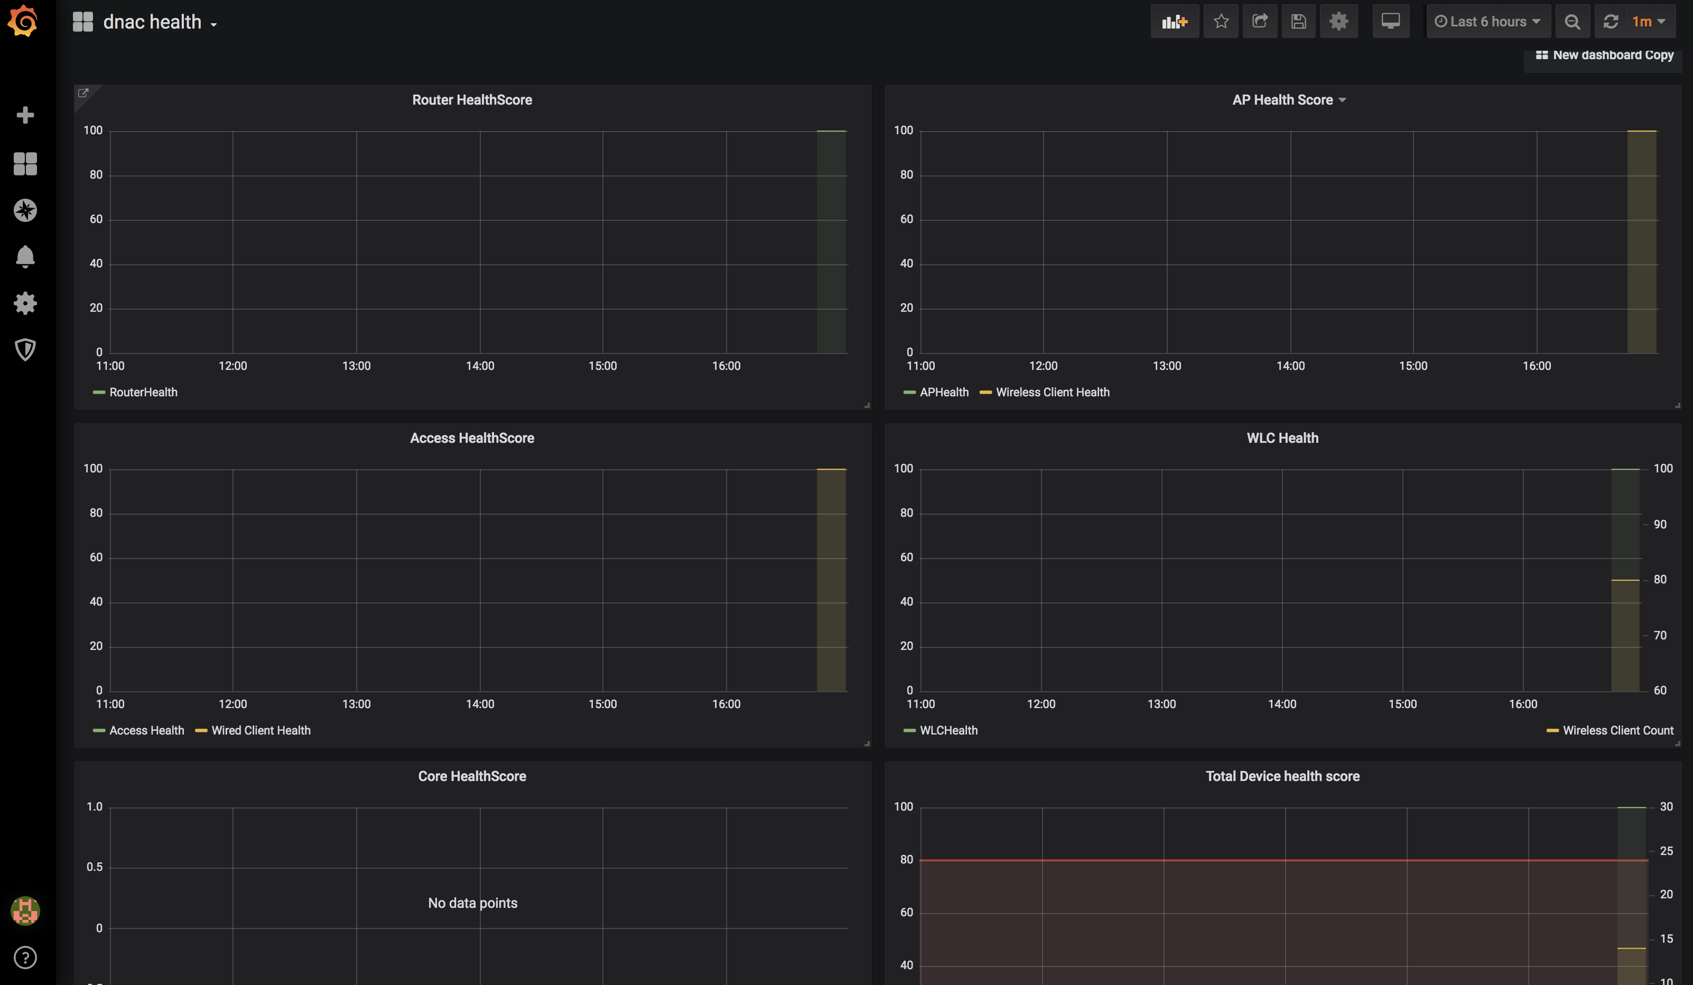Toggle the RouterHealth legend series
This screenshot has width=1693, height=985.
point(143,393)
